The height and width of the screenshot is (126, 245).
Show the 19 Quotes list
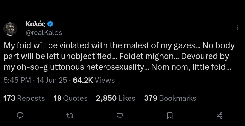(x=70, y=98)
